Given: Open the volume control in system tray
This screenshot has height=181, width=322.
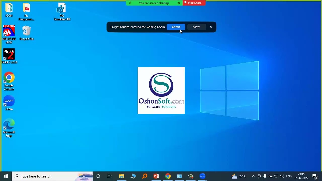Looking at the screenshot, I should [x=282, y=176].
